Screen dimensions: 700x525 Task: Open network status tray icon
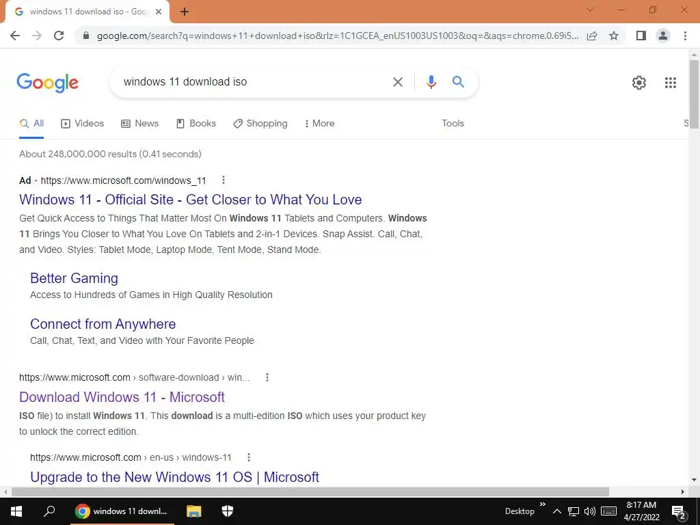(574, 511)
